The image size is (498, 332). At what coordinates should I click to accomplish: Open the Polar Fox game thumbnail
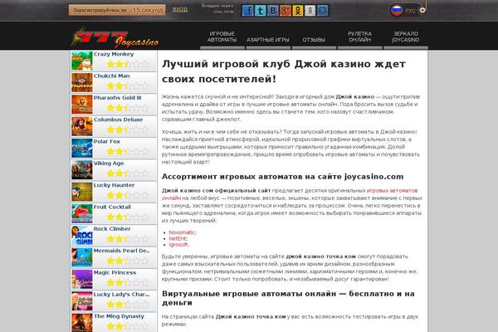[x=82, y=149]
